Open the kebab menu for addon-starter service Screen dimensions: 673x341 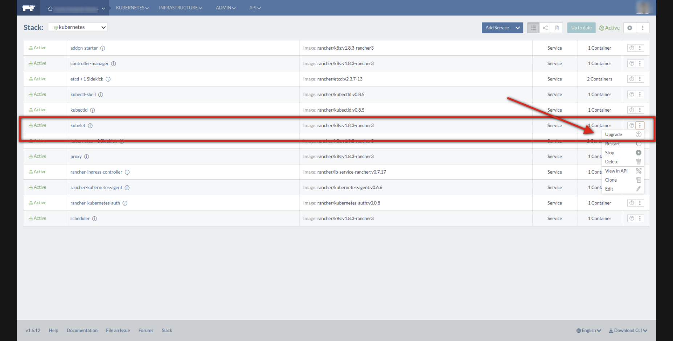(640, 47)
